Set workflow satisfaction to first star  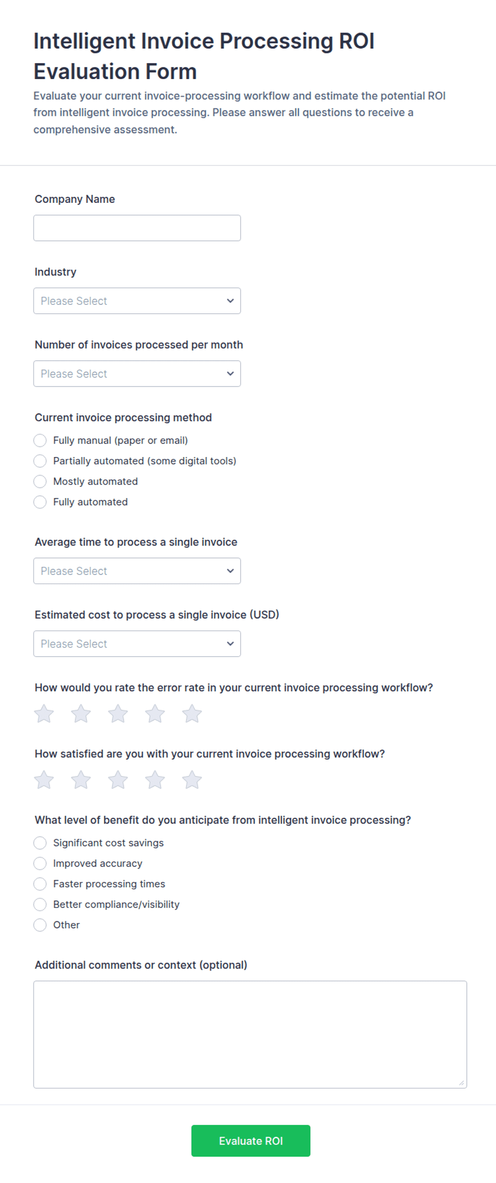pyautogui.click(x=44, y=780)
